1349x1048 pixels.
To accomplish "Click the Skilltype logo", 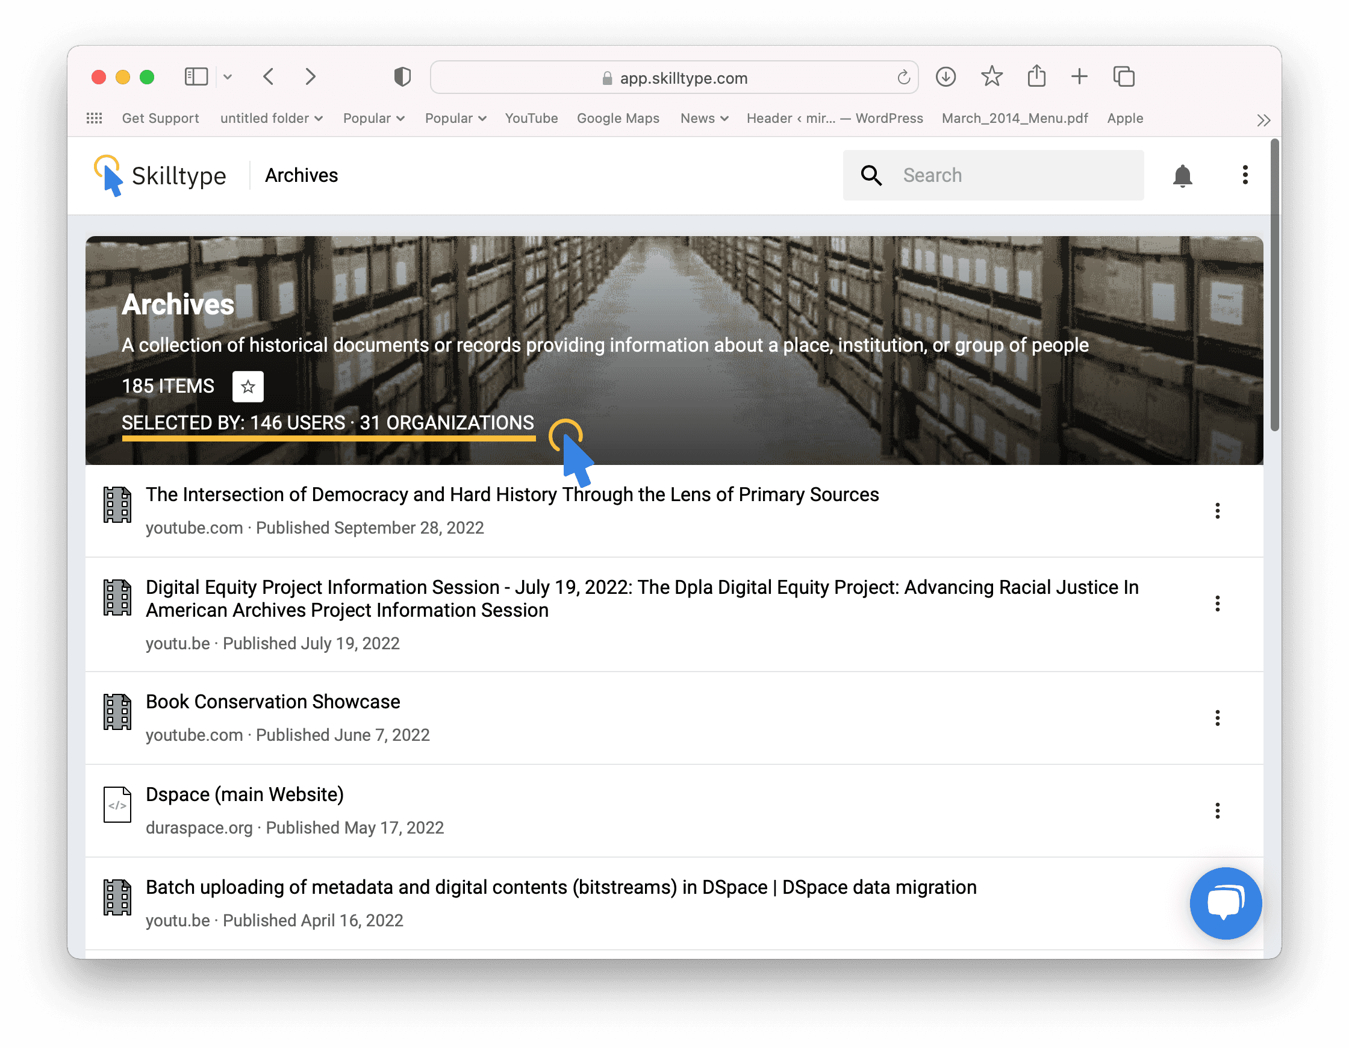I will (160, 176).
